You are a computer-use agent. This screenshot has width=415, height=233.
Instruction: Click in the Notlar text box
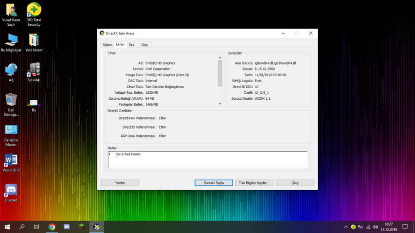point(208,159)
